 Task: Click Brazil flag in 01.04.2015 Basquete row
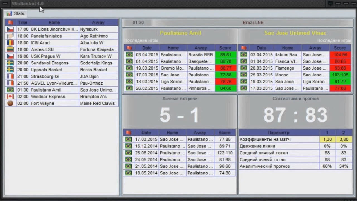(129, 61)
